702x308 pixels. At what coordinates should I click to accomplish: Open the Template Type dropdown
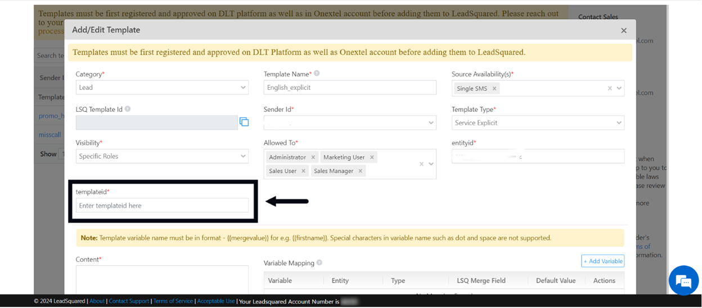538,123
